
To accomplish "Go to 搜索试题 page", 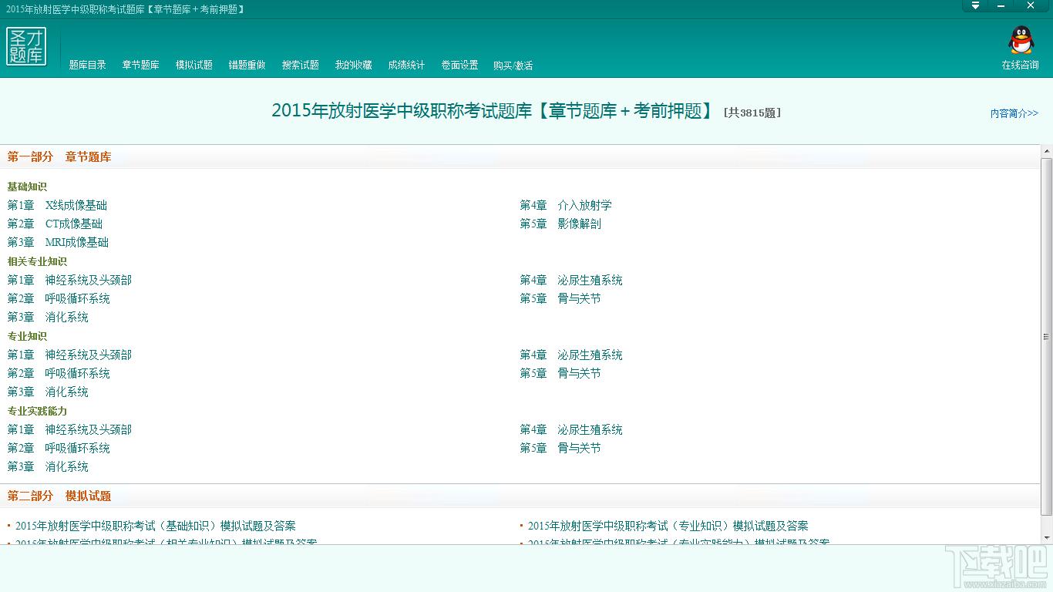I will click(301, 66).
